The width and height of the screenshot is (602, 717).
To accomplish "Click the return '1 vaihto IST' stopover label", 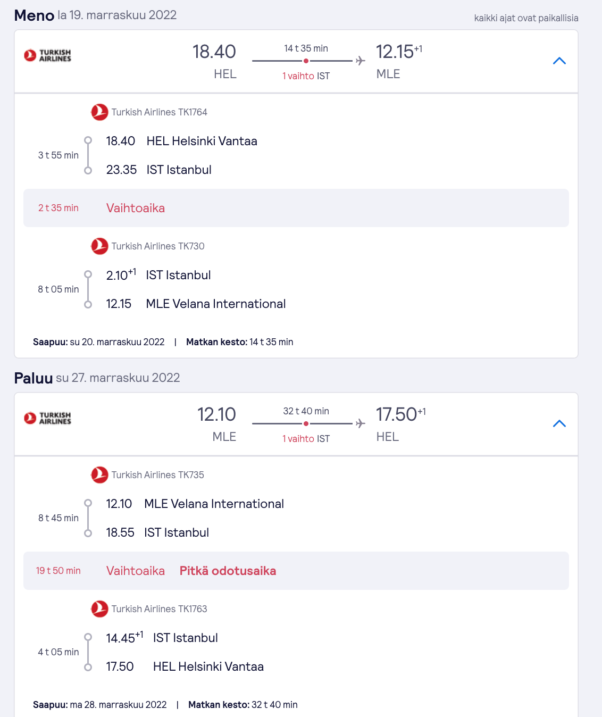I will click(306, 439).
